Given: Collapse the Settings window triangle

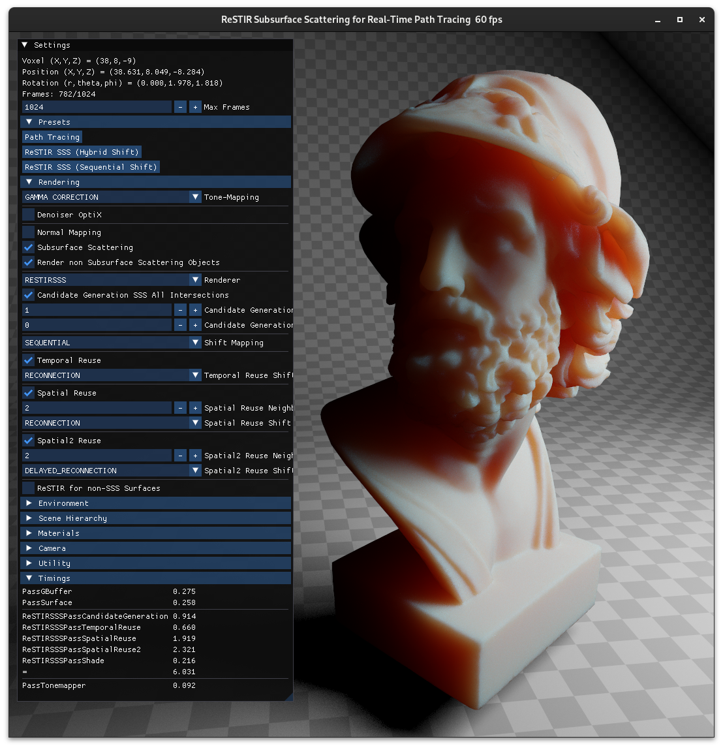Looking at the screenshot, I should pyautogui.click(x=25, y=45).
